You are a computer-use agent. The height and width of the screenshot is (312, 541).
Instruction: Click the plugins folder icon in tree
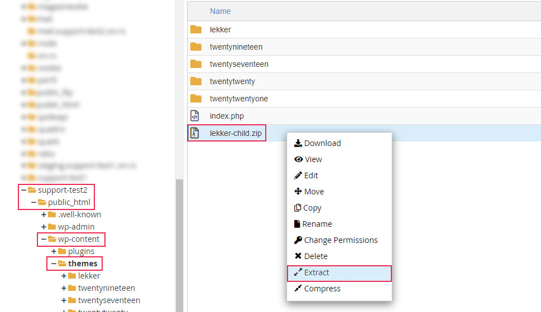62,251
